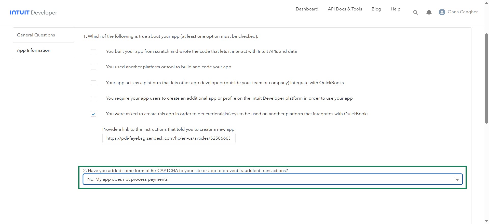This screenshot has width=489, height=224.
Task: Open the search magnifier icon
Action: (415, 12)
